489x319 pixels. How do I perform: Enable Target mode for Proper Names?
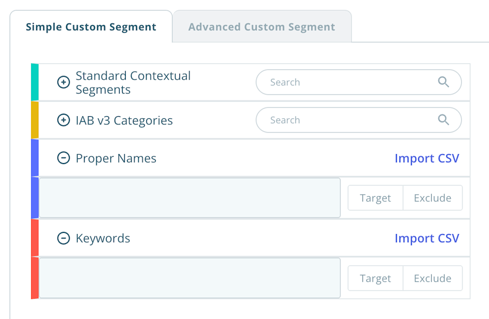point(375,198)
